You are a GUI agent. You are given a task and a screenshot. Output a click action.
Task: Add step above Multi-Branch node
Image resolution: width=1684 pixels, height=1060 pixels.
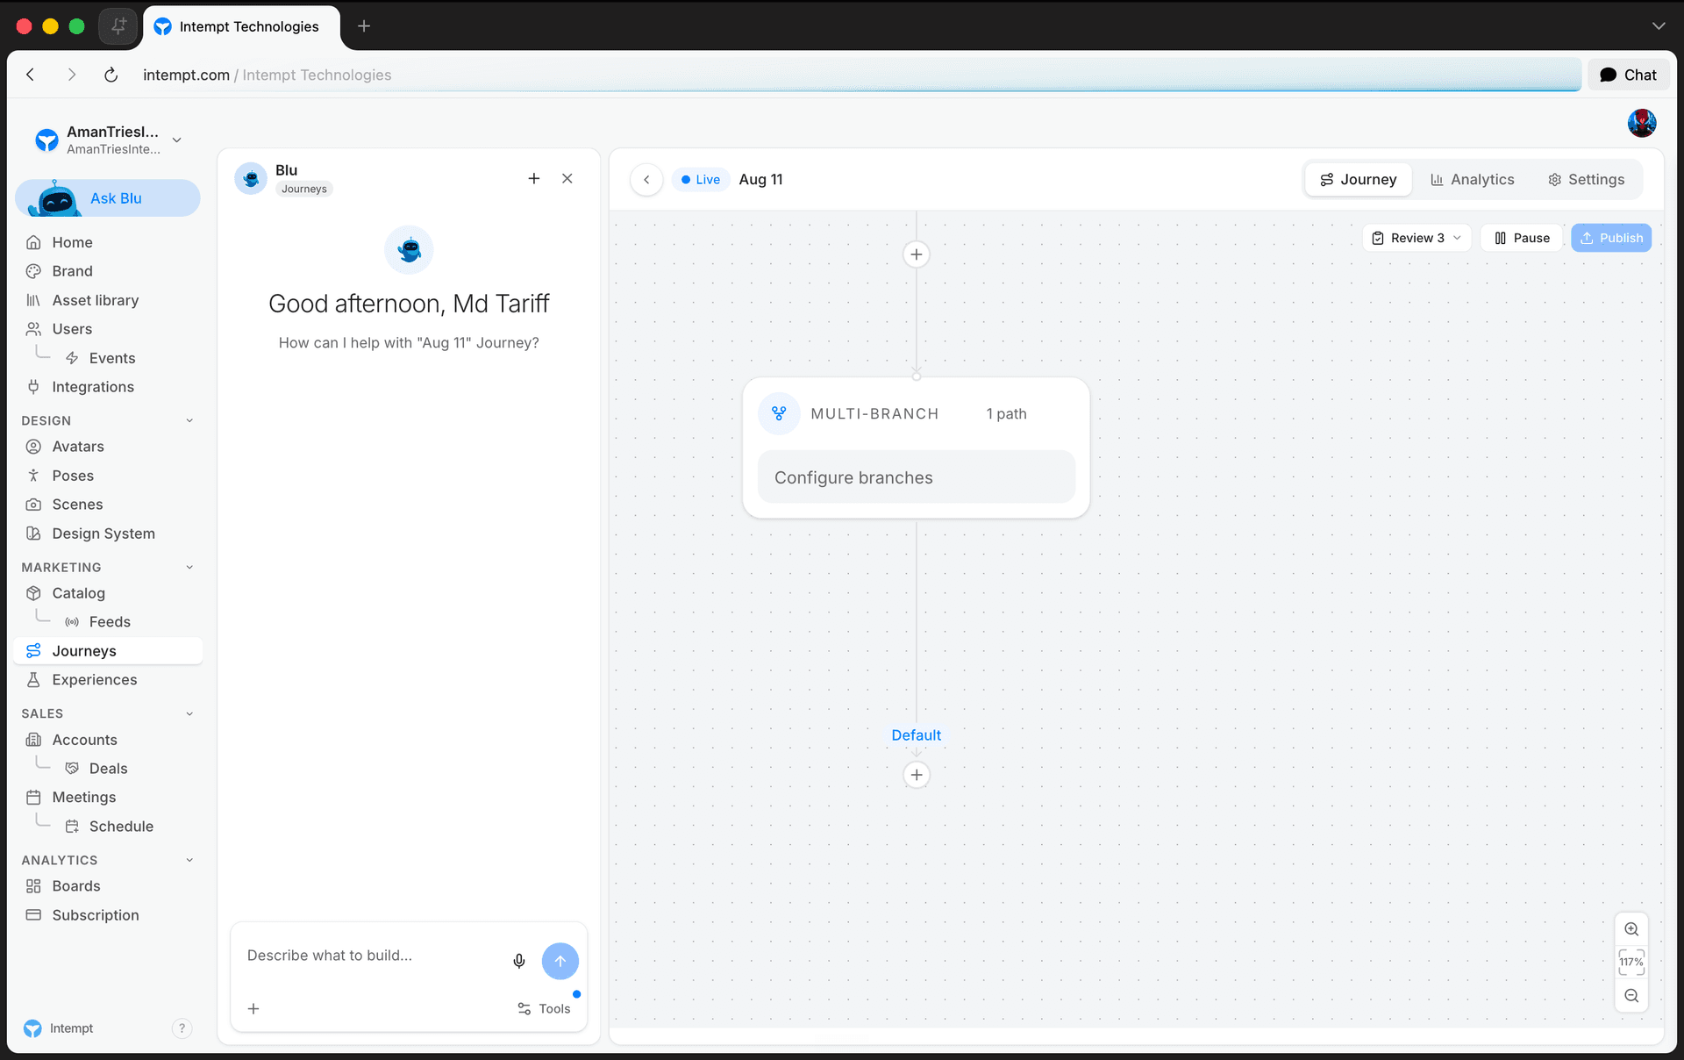tap(916, 254)
